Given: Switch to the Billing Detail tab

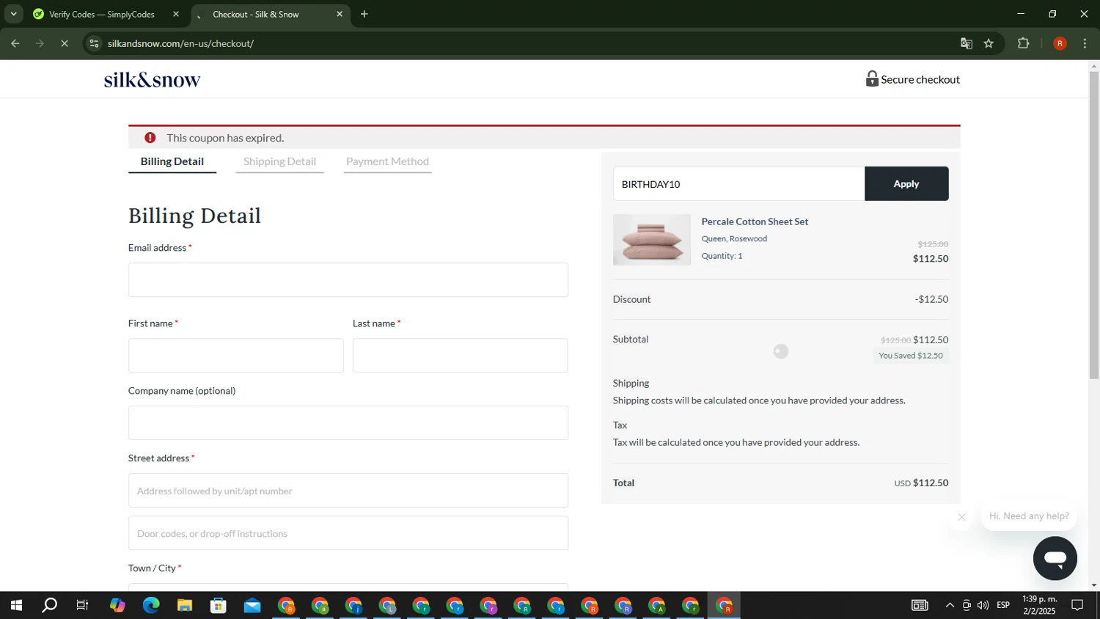Looking at the screenshot, I should (172, 161).
